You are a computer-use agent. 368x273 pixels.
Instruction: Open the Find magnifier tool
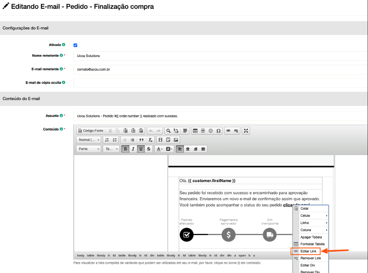[x=168, y=131]
